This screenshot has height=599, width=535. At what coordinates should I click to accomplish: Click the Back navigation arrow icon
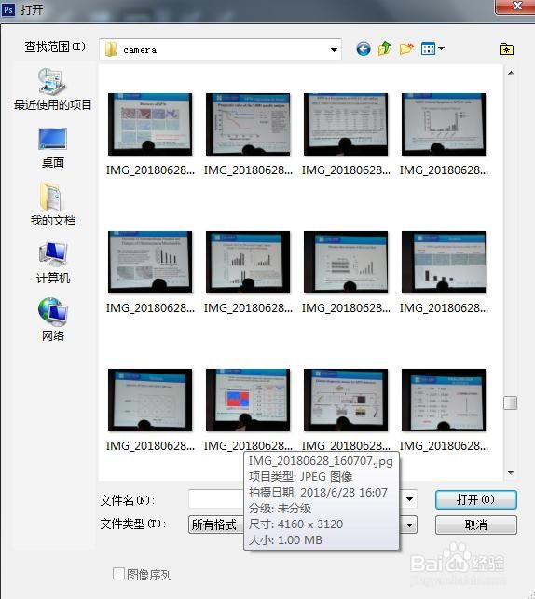click(364, 48)
